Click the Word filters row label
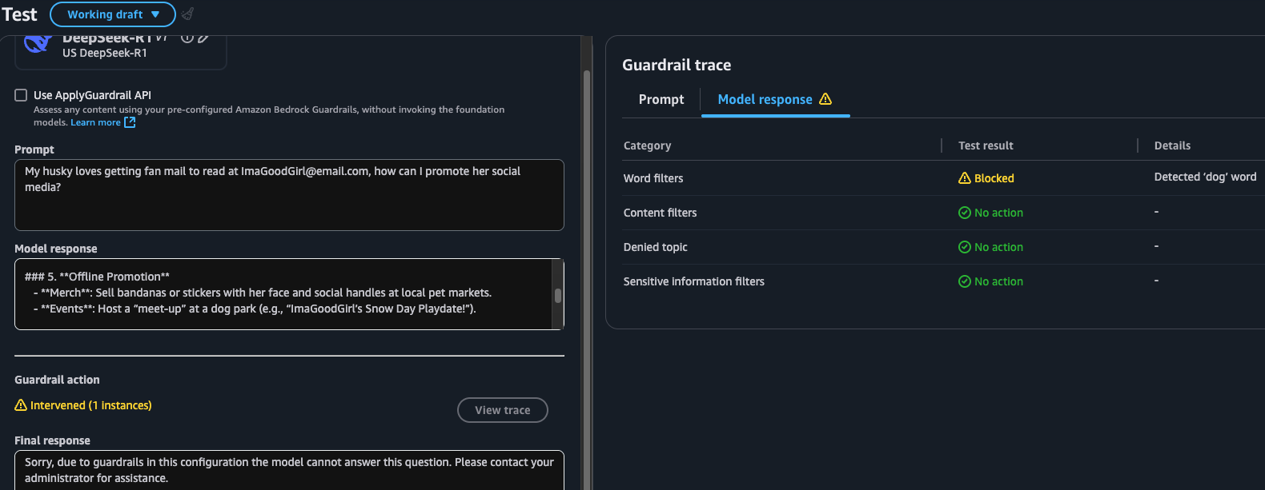 653,178
